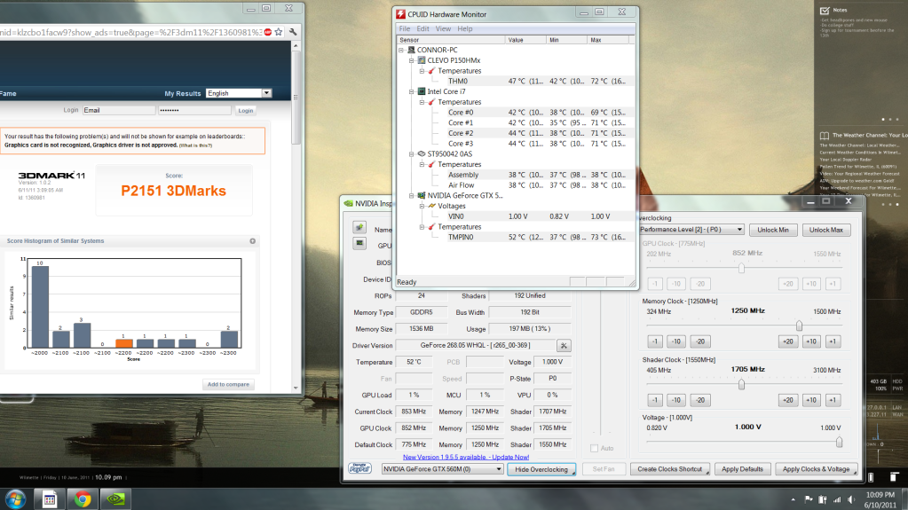Click the CPUID Hardware Monitor title icon

[x=400, y=14]
